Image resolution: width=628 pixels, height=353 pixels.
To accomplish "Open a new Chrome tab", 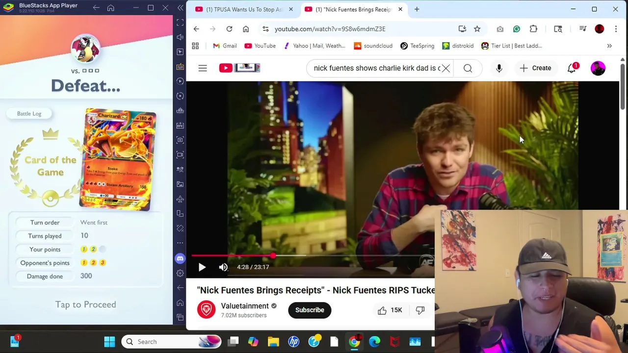I will point(417,9).
